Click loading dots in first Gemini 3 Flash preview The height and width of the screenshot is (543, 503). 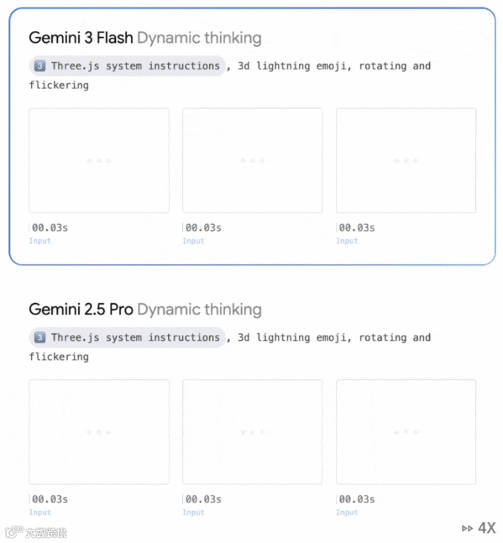tap(99, 160)
